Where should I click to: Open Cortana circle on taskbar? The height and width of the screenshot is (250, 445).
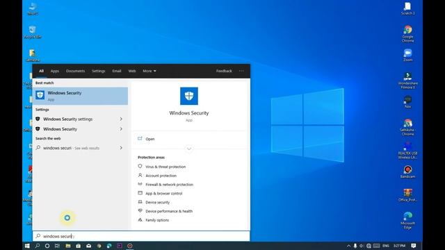[47, 246]
